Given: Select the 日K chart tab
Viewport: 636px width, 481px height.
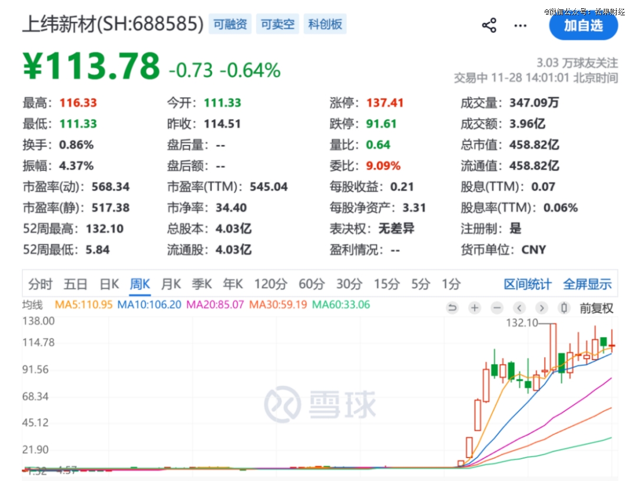Looking at the screenshot, I should click(109, 284).
